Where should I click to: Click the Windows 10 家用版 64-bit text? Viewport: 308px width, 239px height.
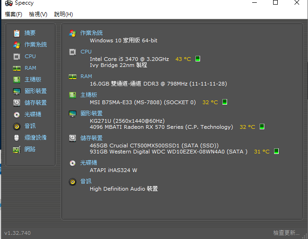click(124, 40)
